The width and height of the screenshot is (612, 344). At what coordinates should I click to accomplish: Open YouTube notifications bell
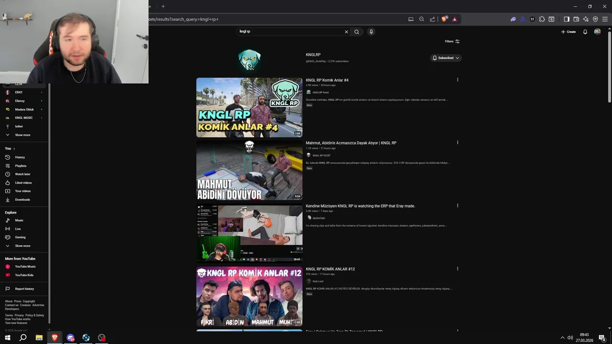tap(585, 32)
